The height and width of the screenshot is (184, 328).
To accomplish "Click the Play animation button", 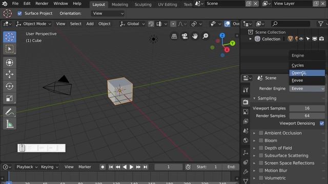I will tap(131, 167).
